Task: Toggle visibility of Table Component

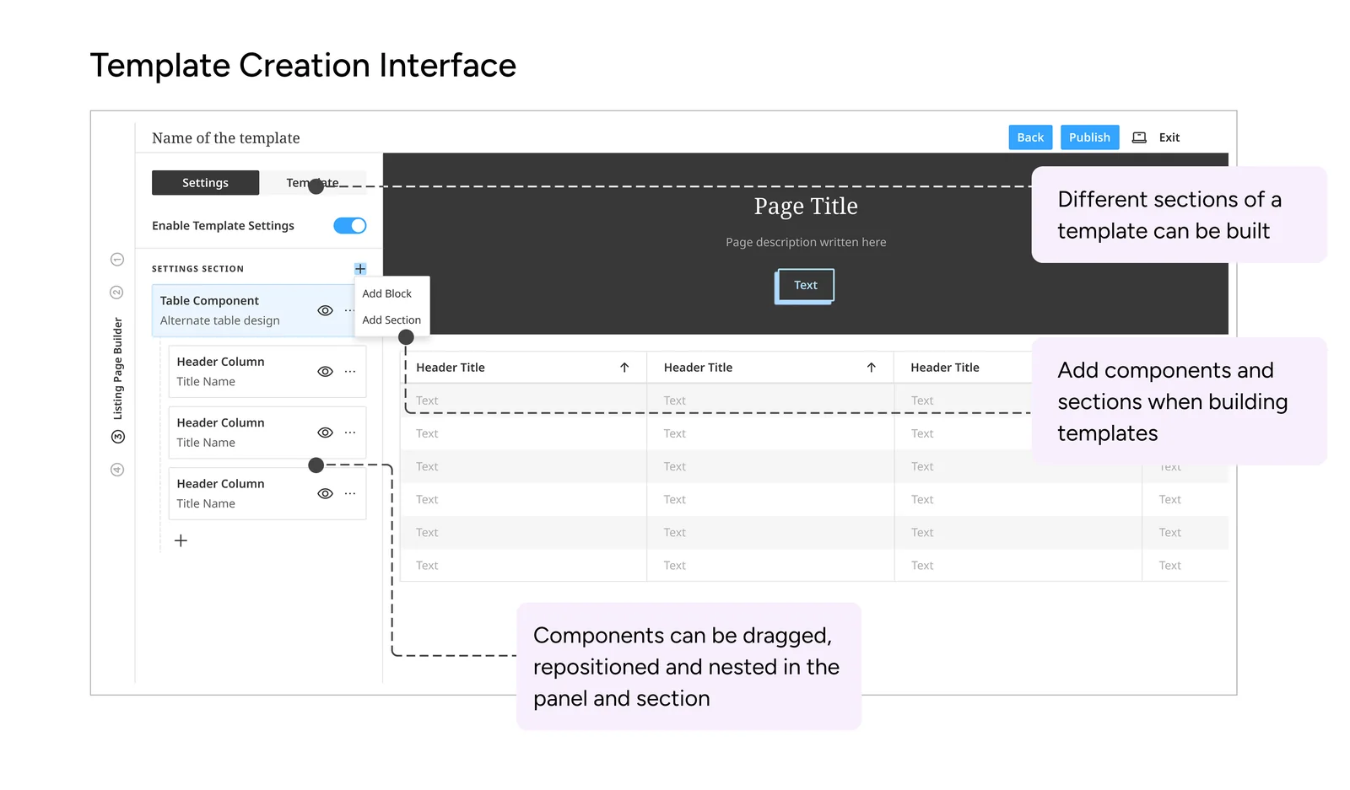Action: [x=325, y=310]
